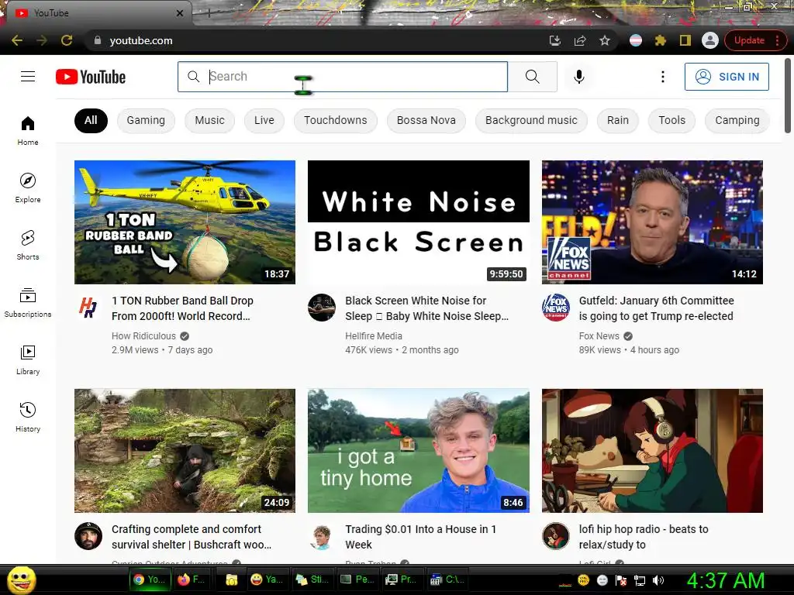Screen dimensions: 794x595
Task: Open History in the sidebar
Action: 28,417
